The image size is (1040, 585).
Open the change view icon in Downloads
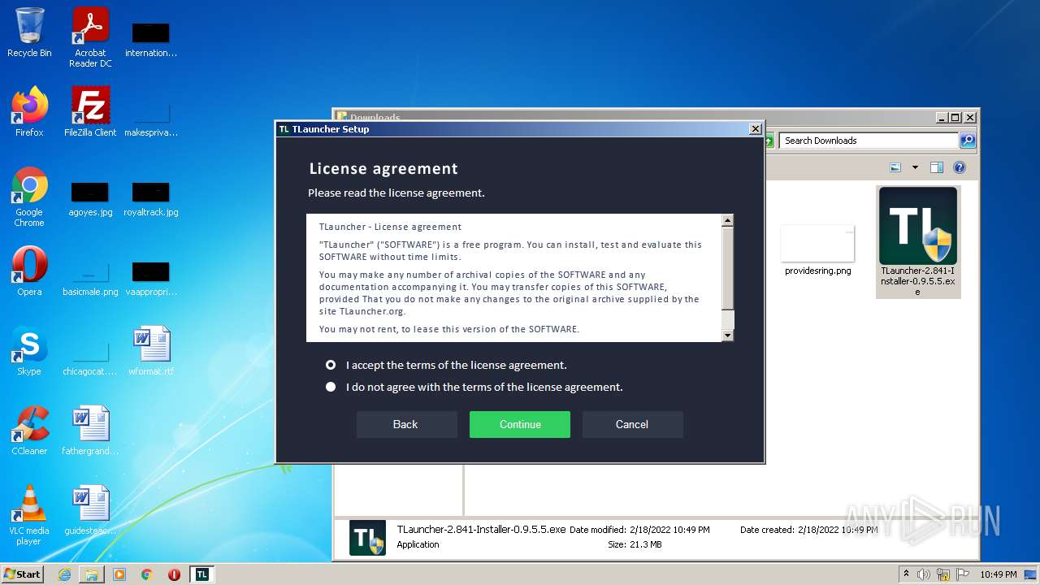[895, 167]
